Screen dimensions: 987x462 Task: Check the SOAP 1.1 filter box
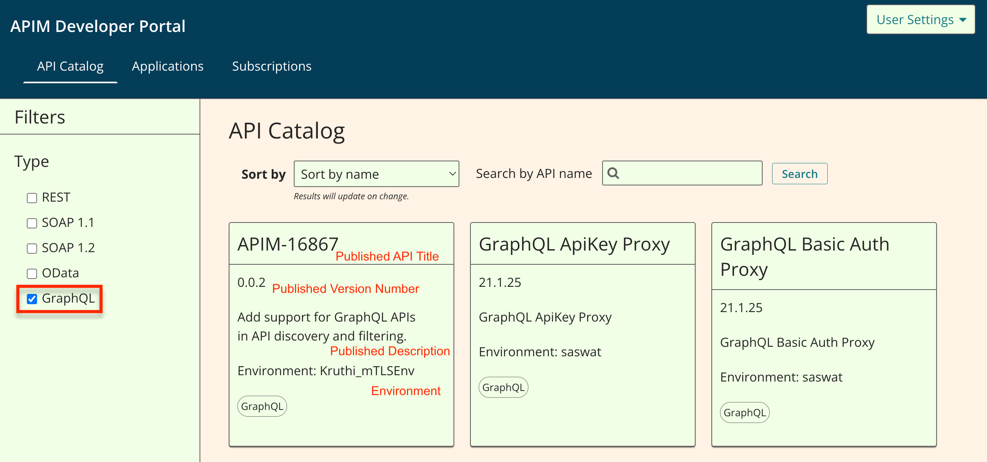tap(32, 223)
